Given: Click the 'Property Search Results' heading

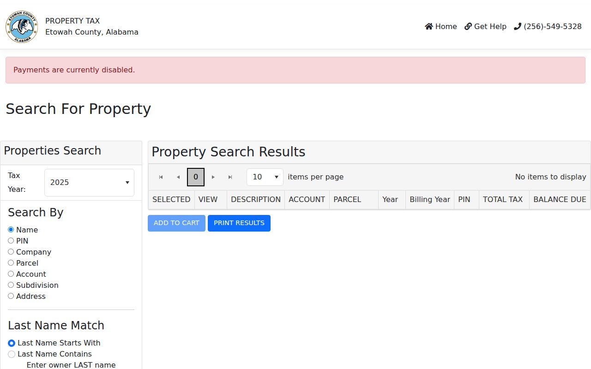Looking at the screenshot, I should click(x=229, y=152).
